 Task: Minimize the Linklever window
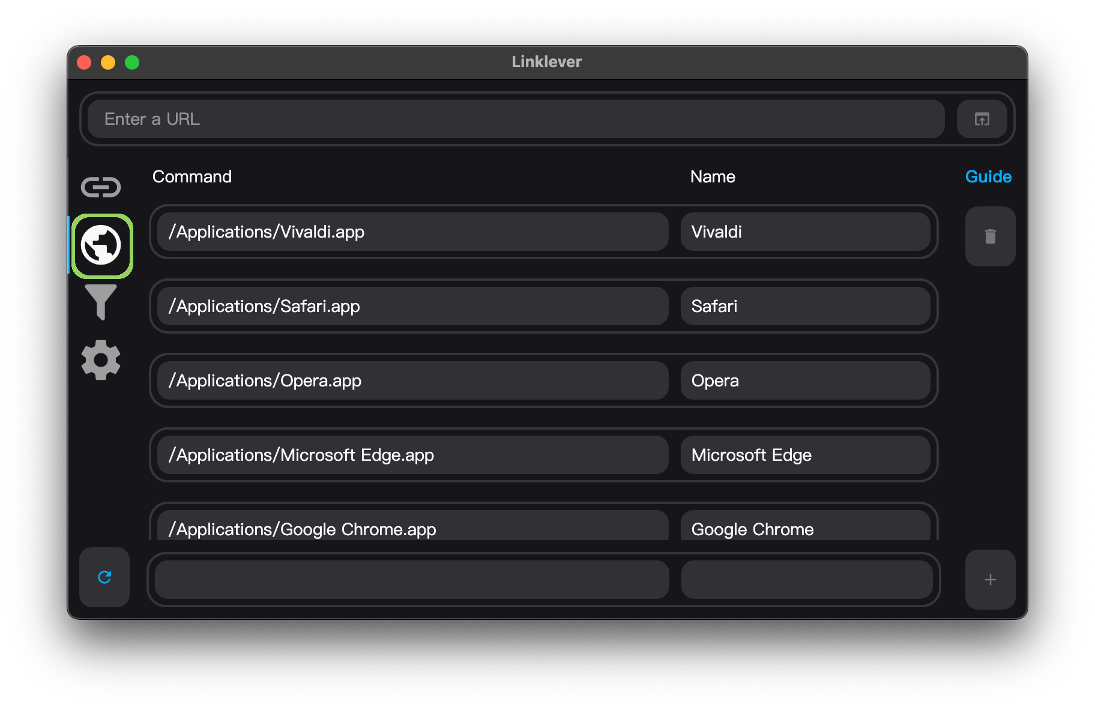[108, 62]
